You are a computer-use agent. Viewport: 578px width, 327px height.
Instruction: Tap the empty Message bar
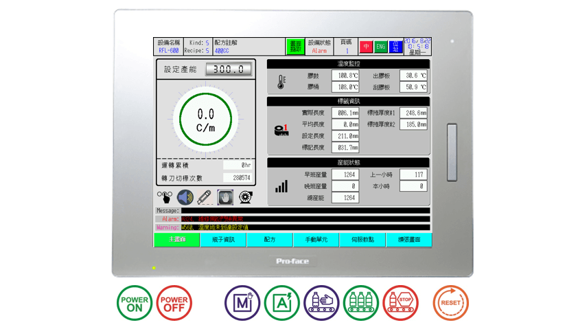click(305, 211)
